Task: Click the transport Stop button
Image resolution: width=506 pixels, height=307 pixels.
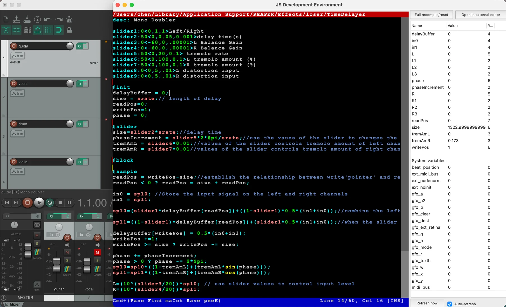Action: pos(60,203)
